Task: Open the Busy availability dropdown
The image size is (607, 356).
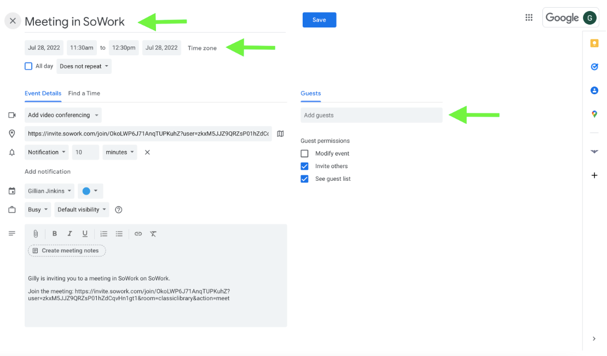Action: [38, 210]
